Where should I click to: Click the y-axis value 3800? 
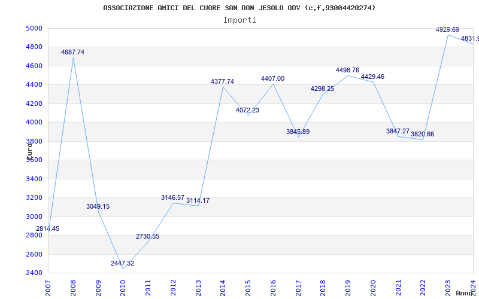35,141
